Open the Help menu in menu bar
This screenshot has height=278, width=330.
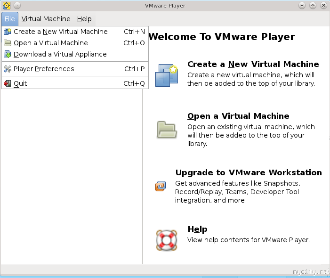click(84, 19)
